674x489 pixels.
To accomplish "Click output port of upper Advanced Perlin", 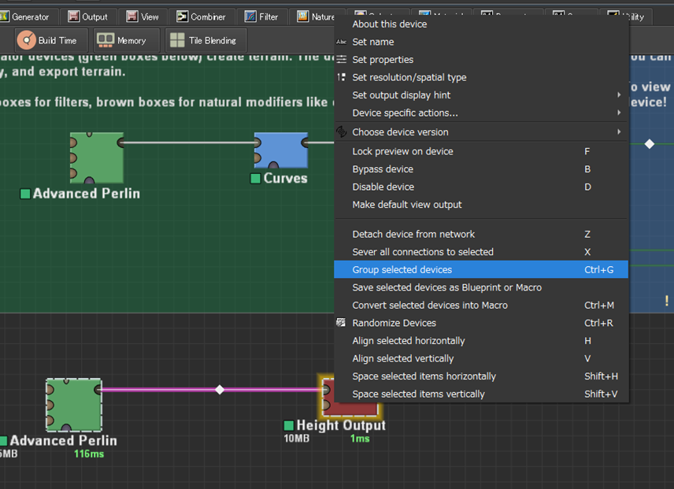I will (x=120, y=143).
